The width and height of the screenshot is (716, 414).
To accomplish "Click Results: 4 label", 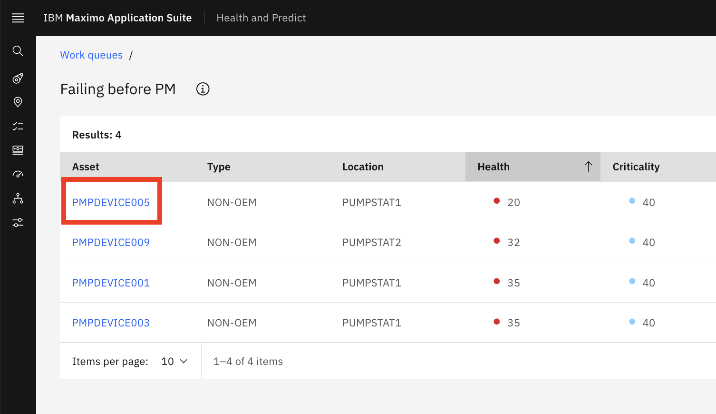I will 97,135.
